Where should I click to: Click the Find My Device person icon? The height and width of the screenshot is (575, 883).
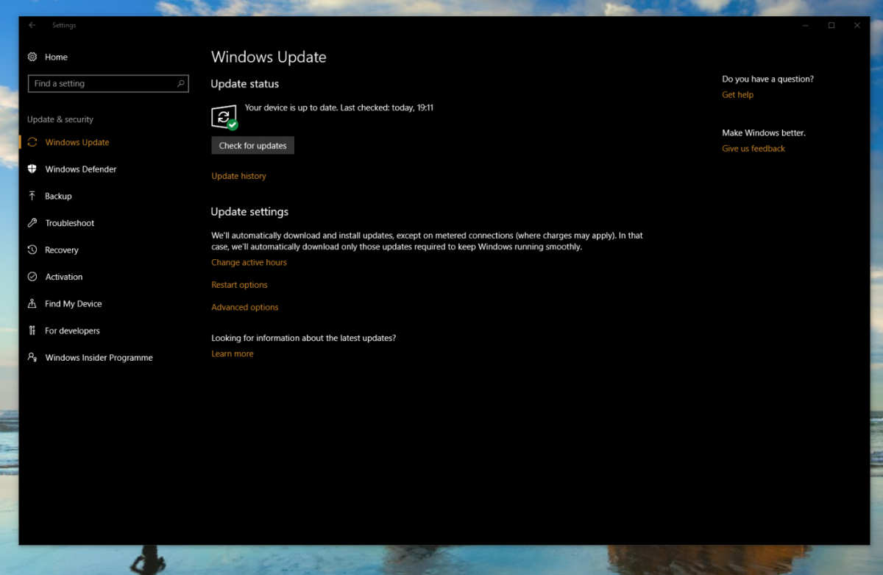click(x=32, y=303)
